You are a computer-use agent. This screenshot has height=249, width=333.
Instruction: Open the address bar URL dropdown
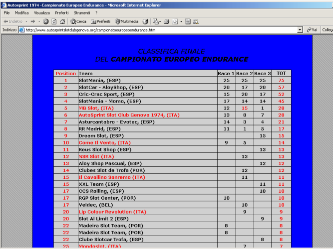[x=300, y=30]
